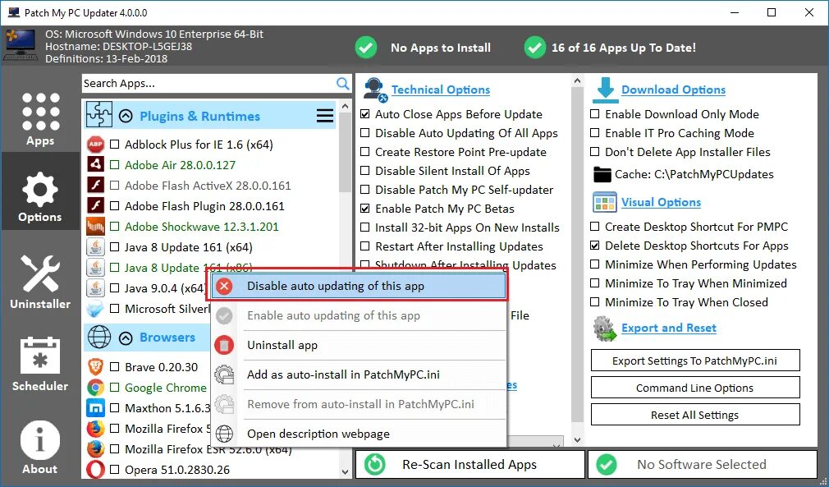Screen dimensions: 829x487
Task: Click the cache folder icon
Action: click(x=602, y=174)
